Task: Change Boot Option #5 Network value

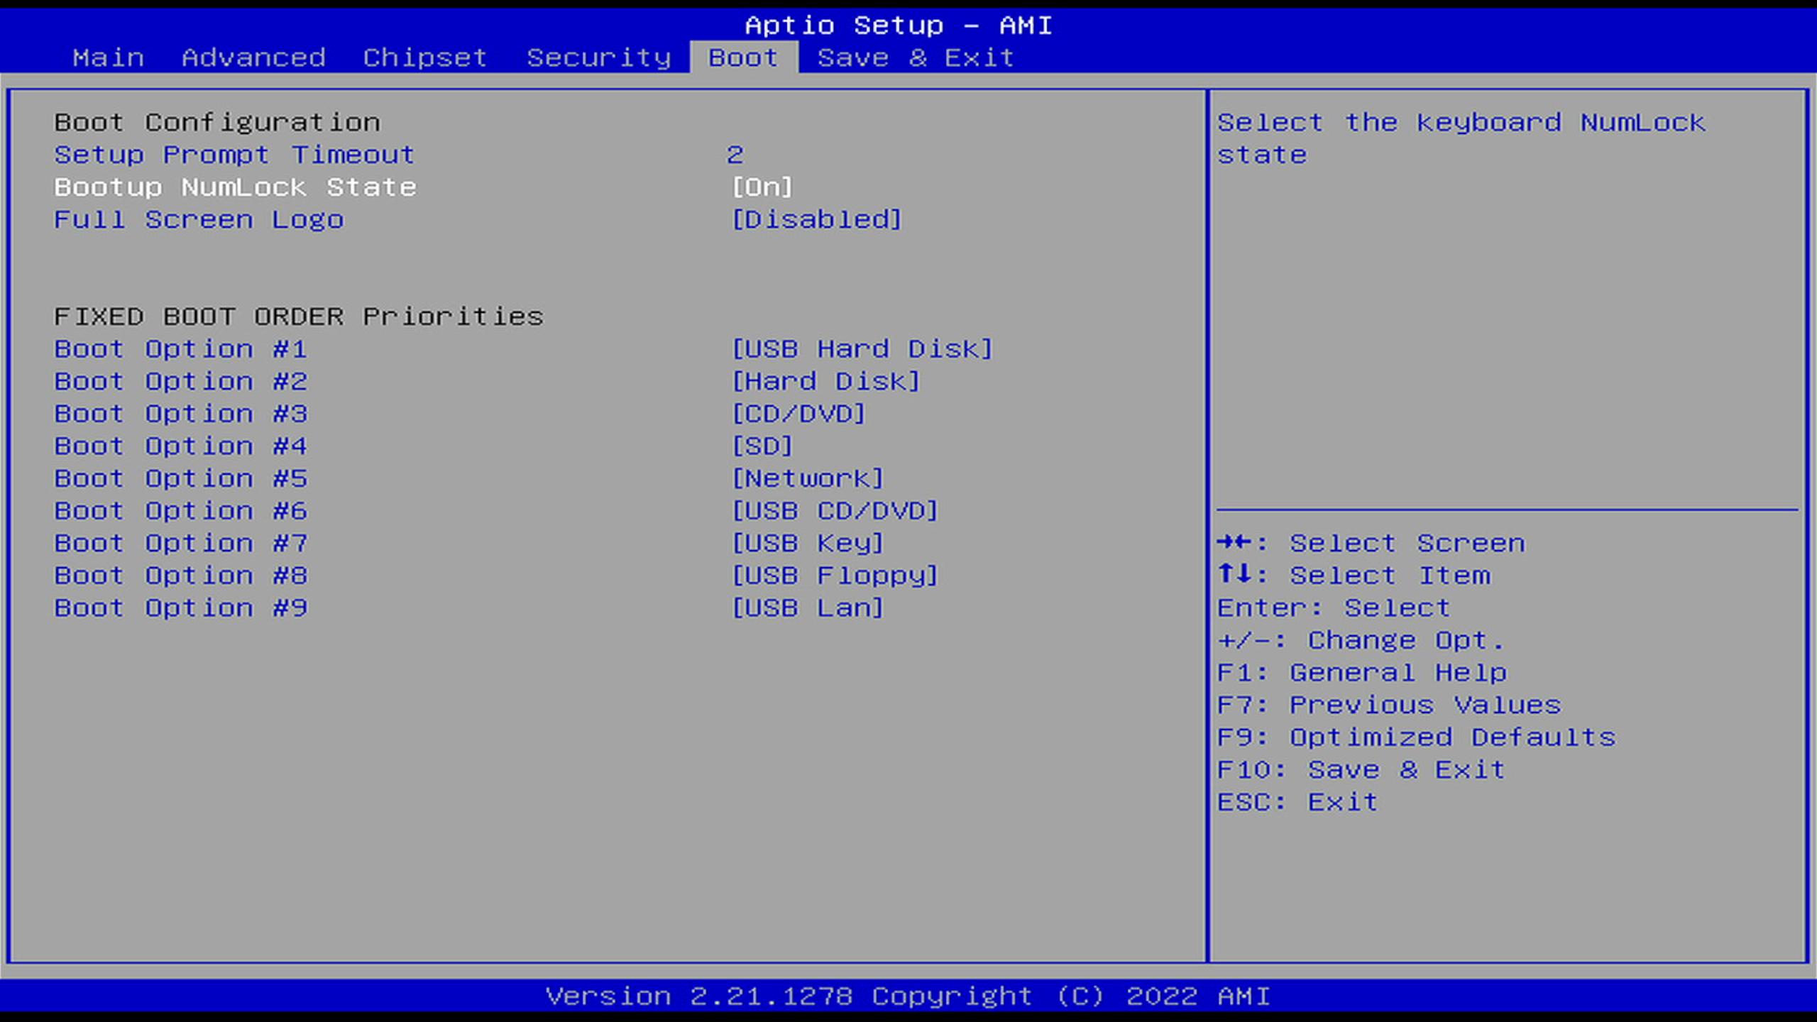Action: pyautogui.click(x=808, y=479)
